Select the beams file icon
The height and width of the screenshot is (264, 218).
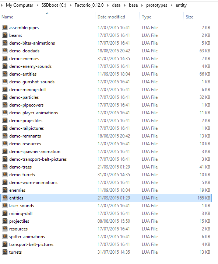[x=5, y=35]
